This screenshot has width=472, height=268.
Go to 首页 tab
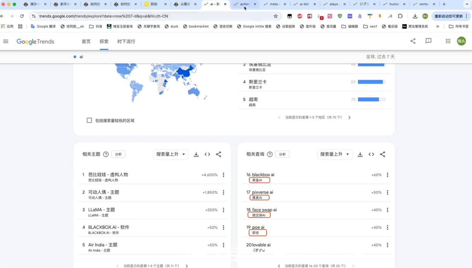[x=86, y=42]
